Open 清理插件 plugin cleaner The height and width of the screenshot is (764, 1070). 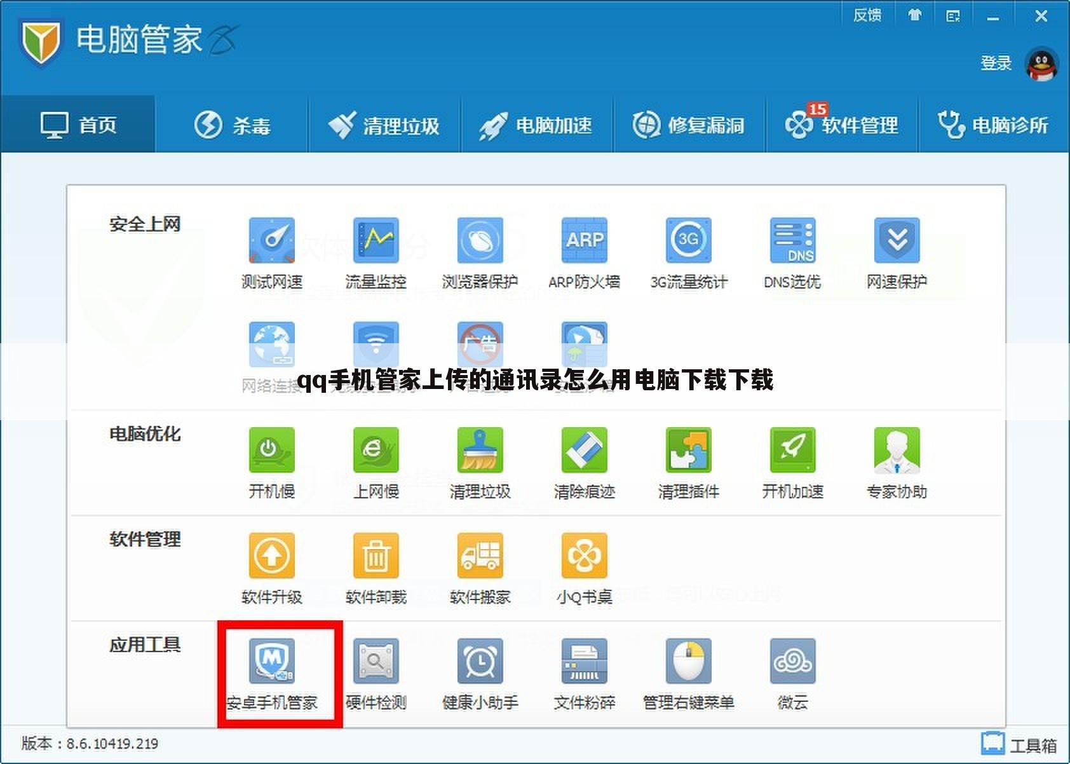(688, 463)
